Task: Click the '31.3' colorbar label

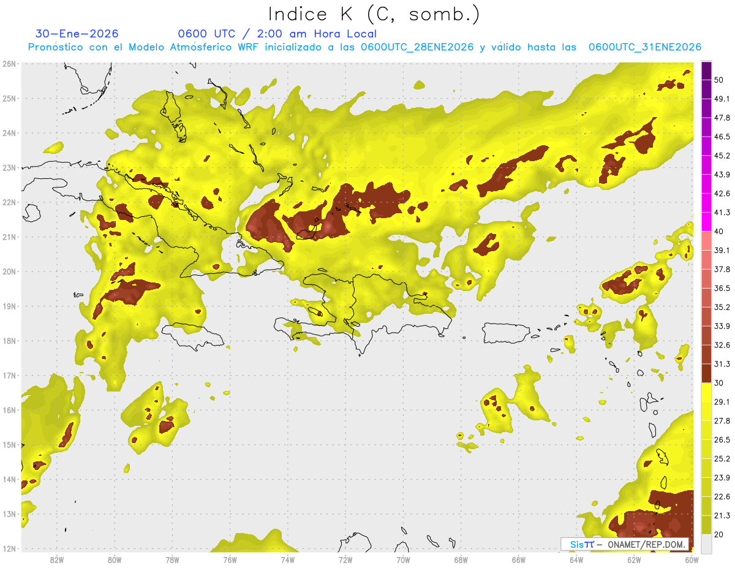Action: pyautogui.click(x=722, y=364)
